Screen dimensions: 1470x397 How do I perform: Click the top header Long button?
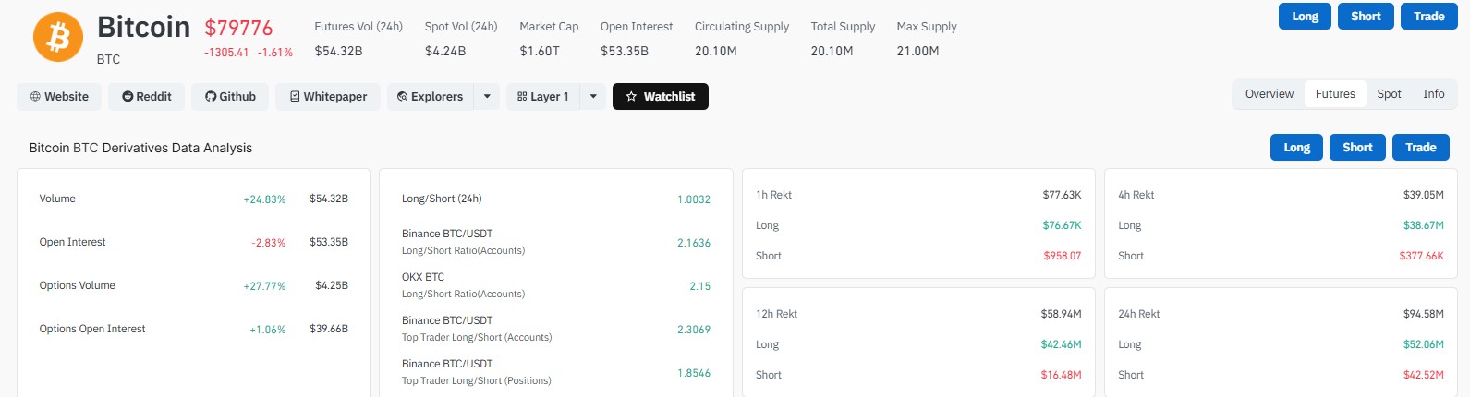[1306, 17]
